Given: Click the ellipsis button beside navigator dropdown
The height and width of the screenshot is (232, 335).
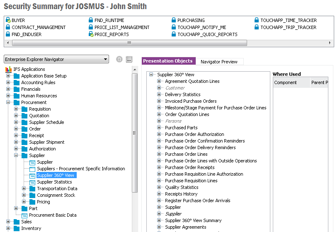Looking at the screenshot, I should coord(129,59).
